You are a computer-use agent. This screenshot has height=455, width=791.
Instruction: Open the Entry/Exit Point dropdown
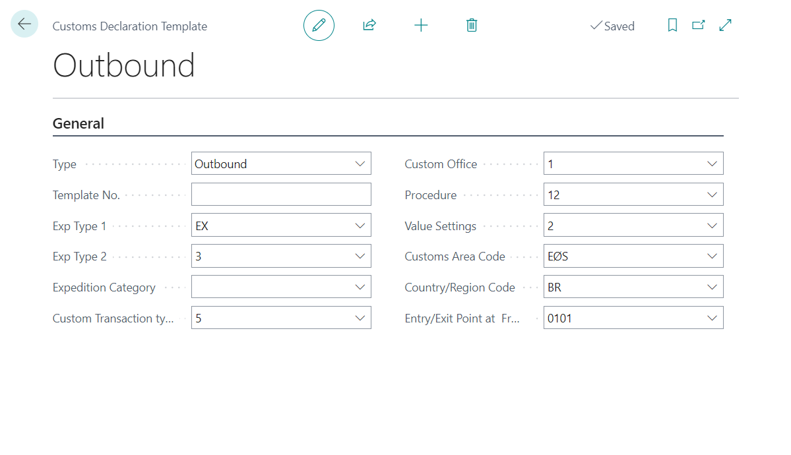[x=712, y=318]
